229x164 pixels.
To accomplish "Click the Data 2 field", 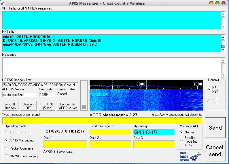I will (x=110, y=144).
